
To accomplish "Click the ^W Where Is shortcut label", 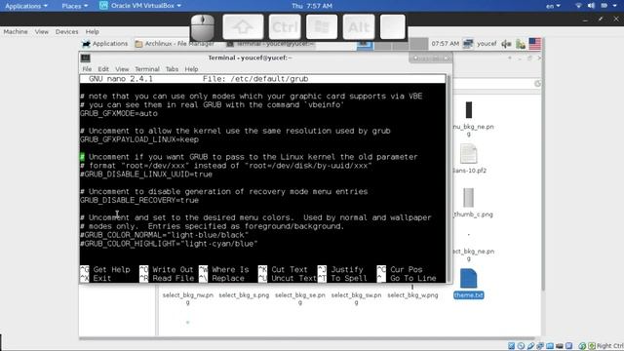I will tap(223, 269).
